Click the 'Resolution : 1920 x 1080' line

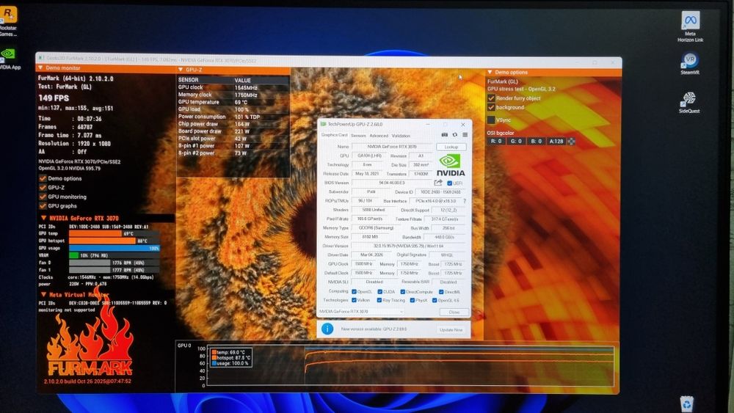coord(74,144)
